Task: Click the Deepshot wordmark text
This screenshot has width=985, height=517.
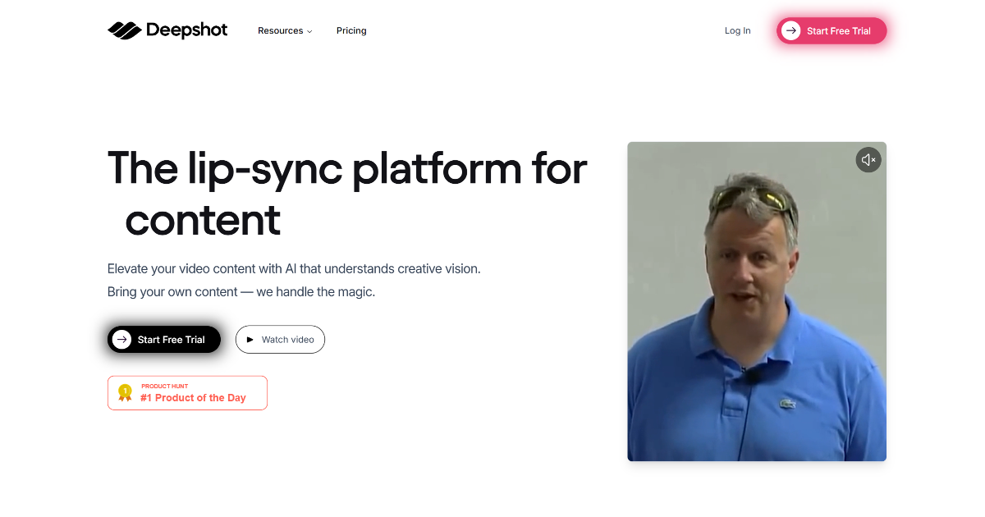Action: (x=186, y=30)
